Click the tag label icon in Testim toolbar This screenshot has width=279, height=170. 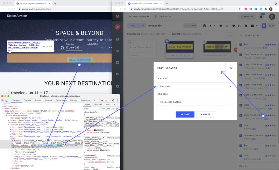[233, 26]
